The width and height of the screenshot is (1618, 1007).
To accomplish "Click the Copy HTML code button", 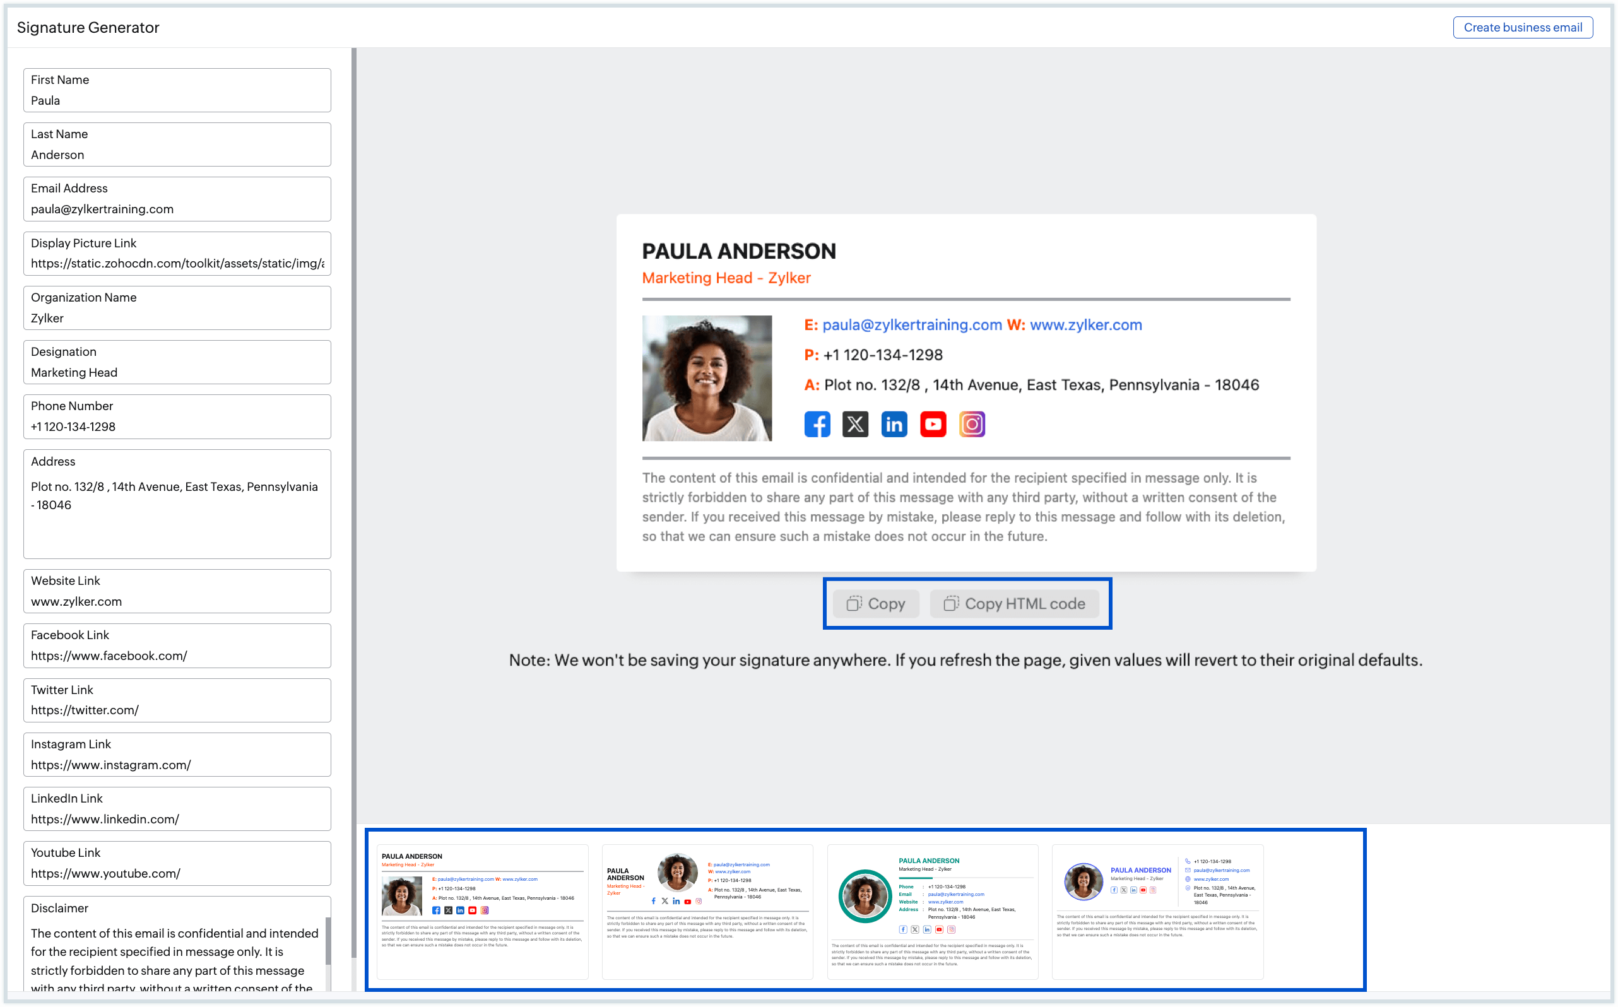I will (x=1014, y=603).
